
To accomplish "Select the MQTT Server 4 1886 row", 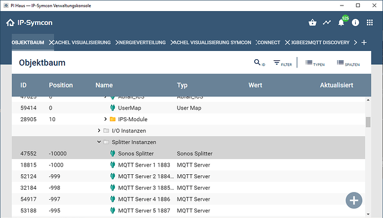I will point(188,199).
